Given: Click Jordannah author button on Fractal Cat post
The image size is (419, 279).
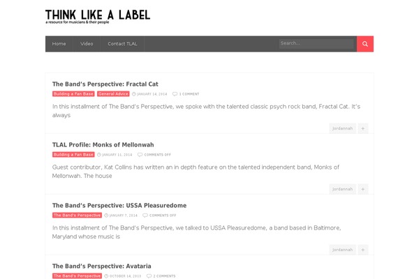Looking at the screenshot, I should click(343, 128).
